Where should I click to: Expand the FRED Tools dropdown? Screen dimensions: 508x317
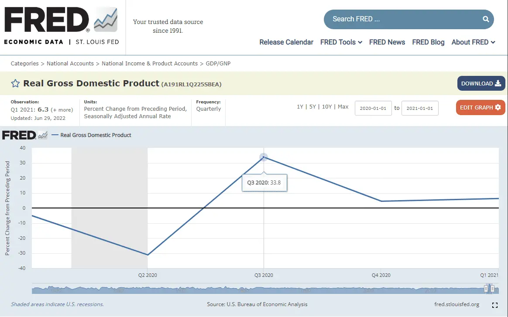(x=341, y=42)
